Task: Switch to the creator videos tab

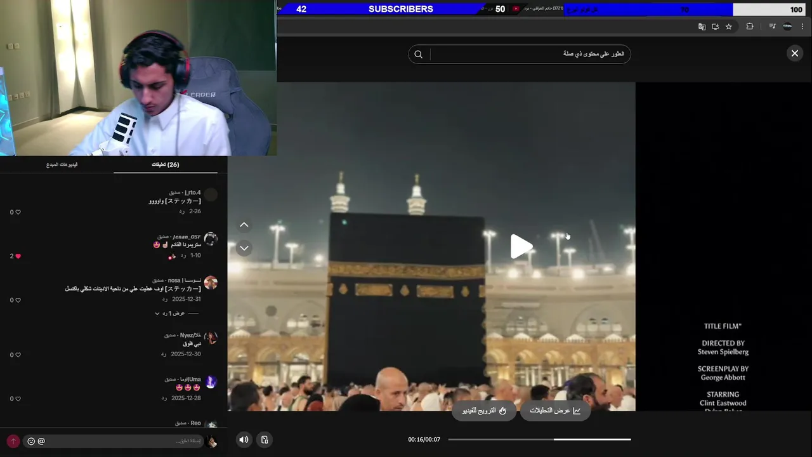Action: click(x=62, y=164)
